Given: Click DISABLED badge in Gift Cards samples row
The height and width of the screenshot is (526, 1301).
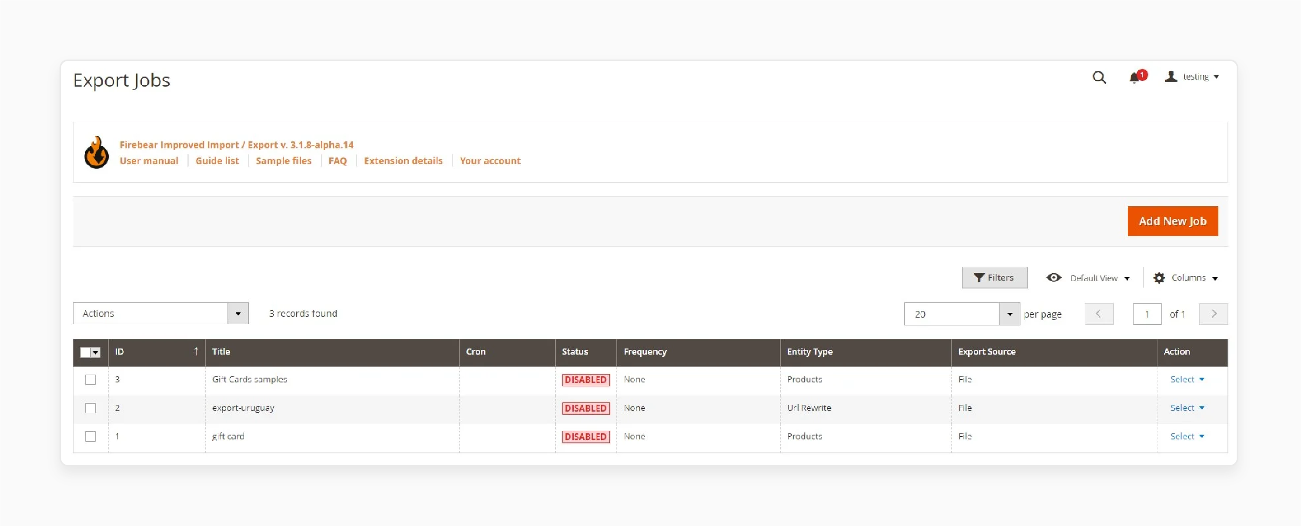Looking at the screenshot, I should click(x=586, y=379).
